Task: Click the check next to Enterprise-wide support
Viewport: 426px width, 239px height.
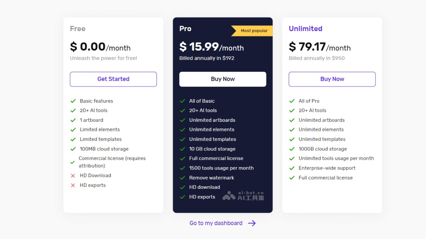Action: coord(292,168)
